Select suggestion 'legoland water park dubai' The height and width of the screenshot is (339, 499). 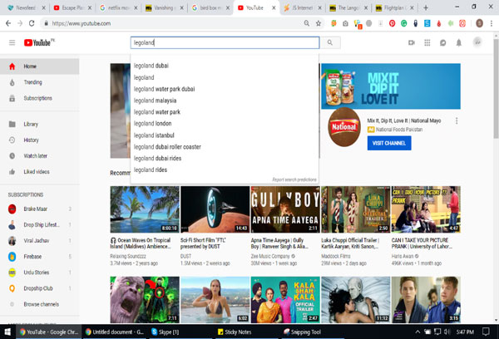click(x=225, y=89)
